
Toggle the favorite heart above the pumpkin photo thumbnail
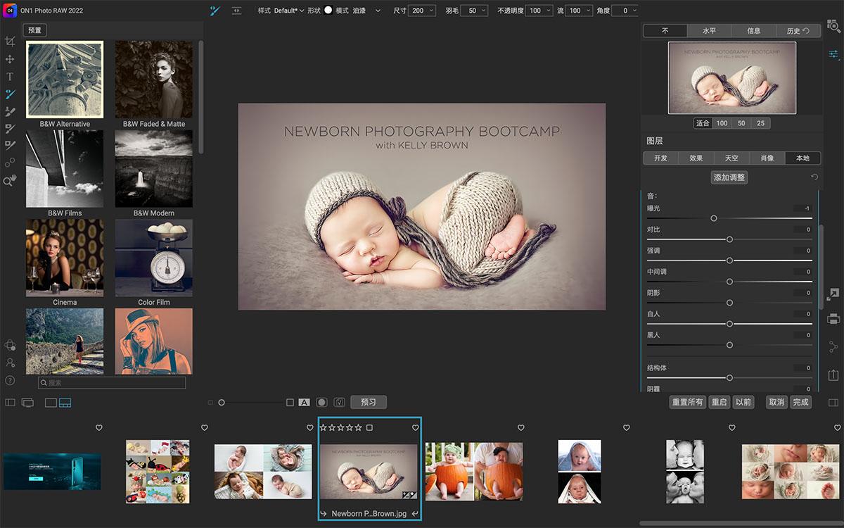click(520, 427)
